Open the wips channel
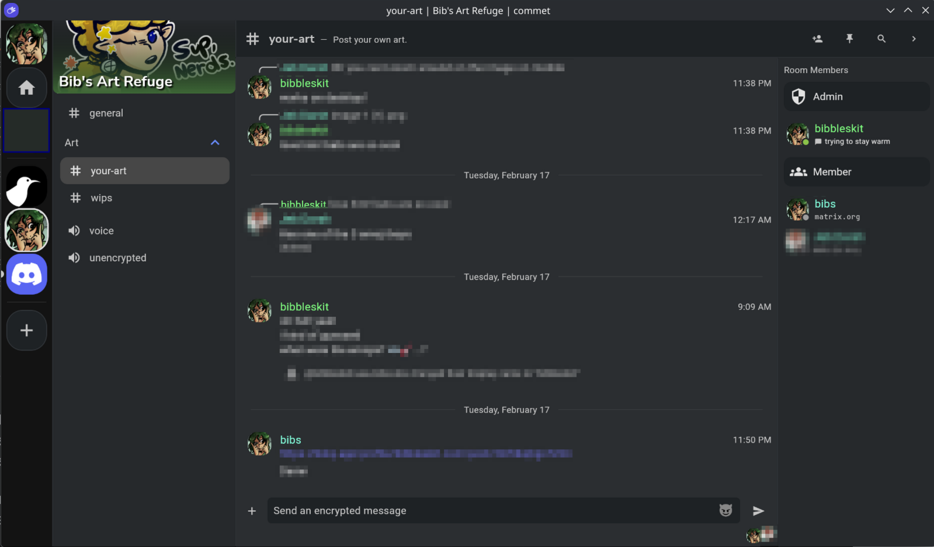This screenshot has width=934, height=547. (x=101, y=198)
